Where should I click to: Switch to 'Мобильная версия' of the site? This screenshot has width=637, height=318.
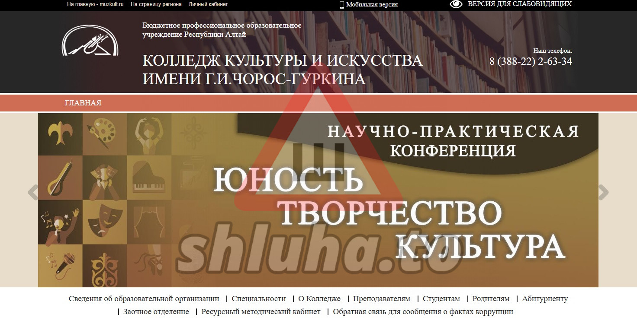(x=372, y=5)
